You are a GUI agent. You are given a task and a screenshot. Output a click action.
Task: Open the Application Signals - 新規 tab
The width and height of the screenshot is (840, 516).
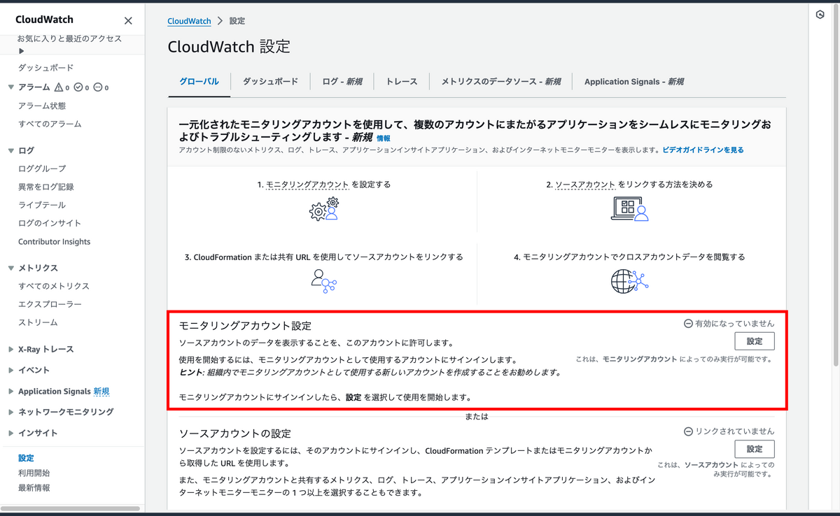634,82
